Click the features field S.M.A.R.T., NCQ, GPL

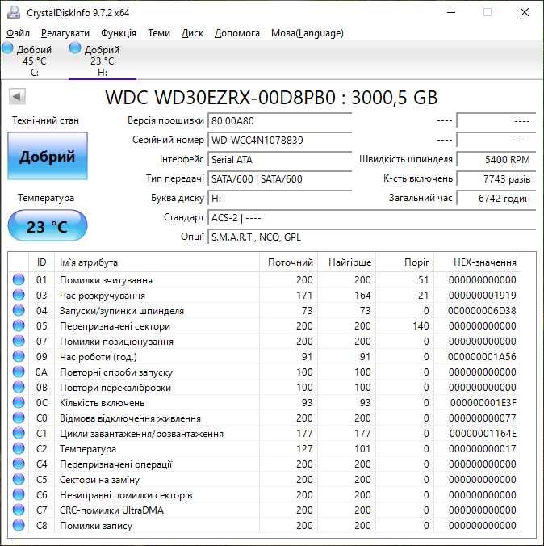[x=372, y=237]
